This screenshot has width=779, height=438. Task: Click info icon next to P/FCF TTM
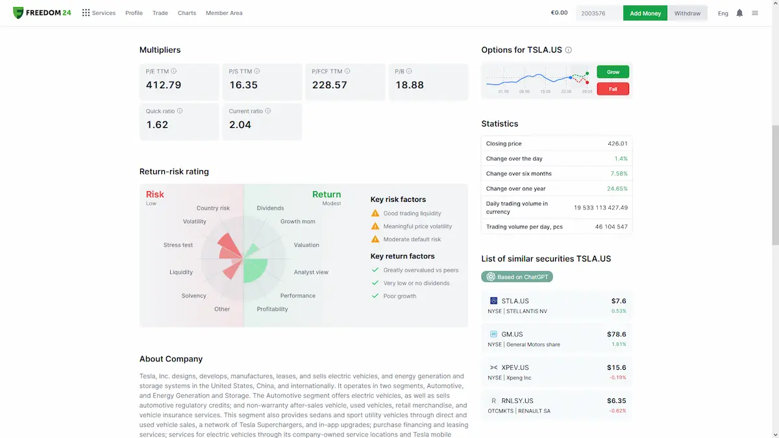[347, 71]
